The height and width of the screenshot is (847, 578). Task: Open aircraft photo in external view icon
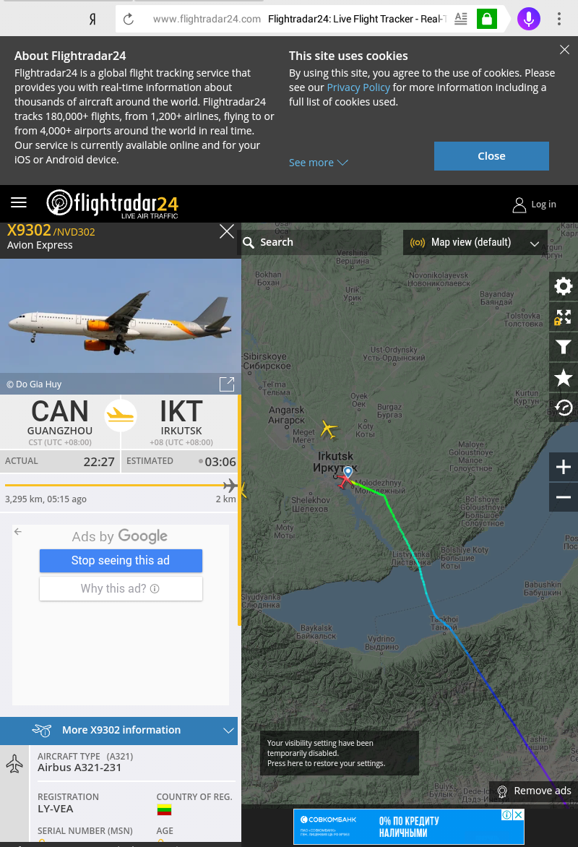[227, 384]
